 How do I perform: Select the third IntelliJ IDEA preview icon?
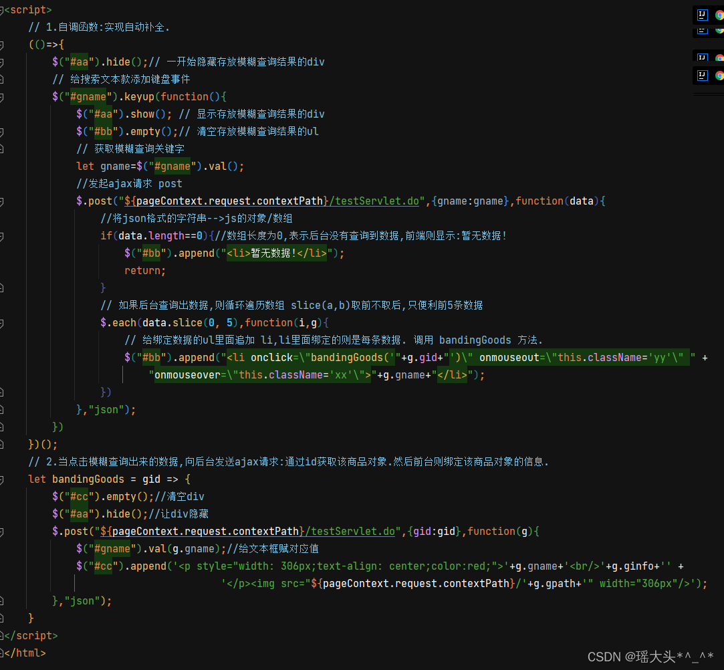[702, 58]
